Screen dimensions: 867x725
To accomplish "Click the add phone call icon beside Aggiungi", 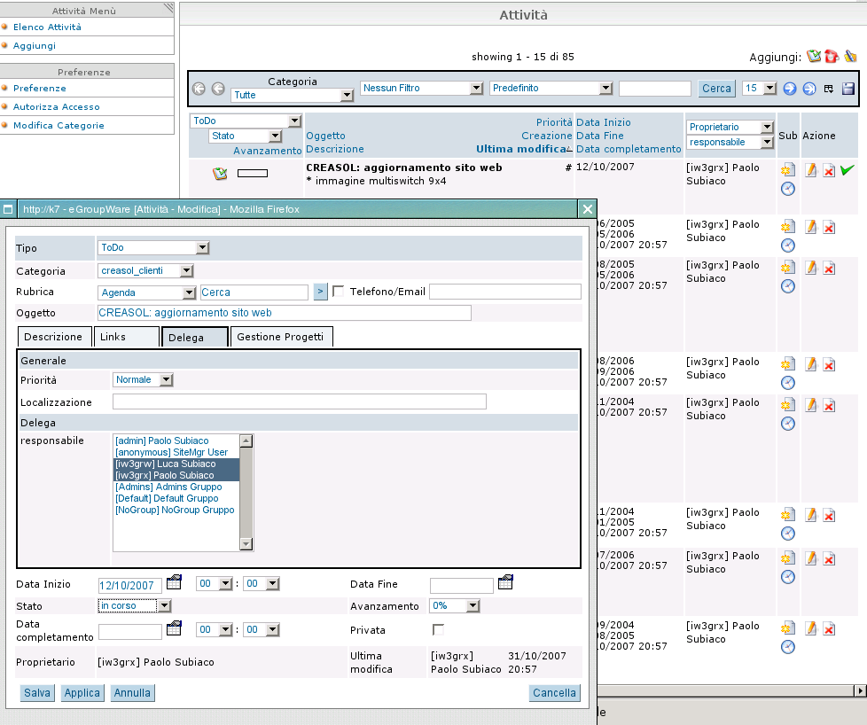I will [832, 56].
